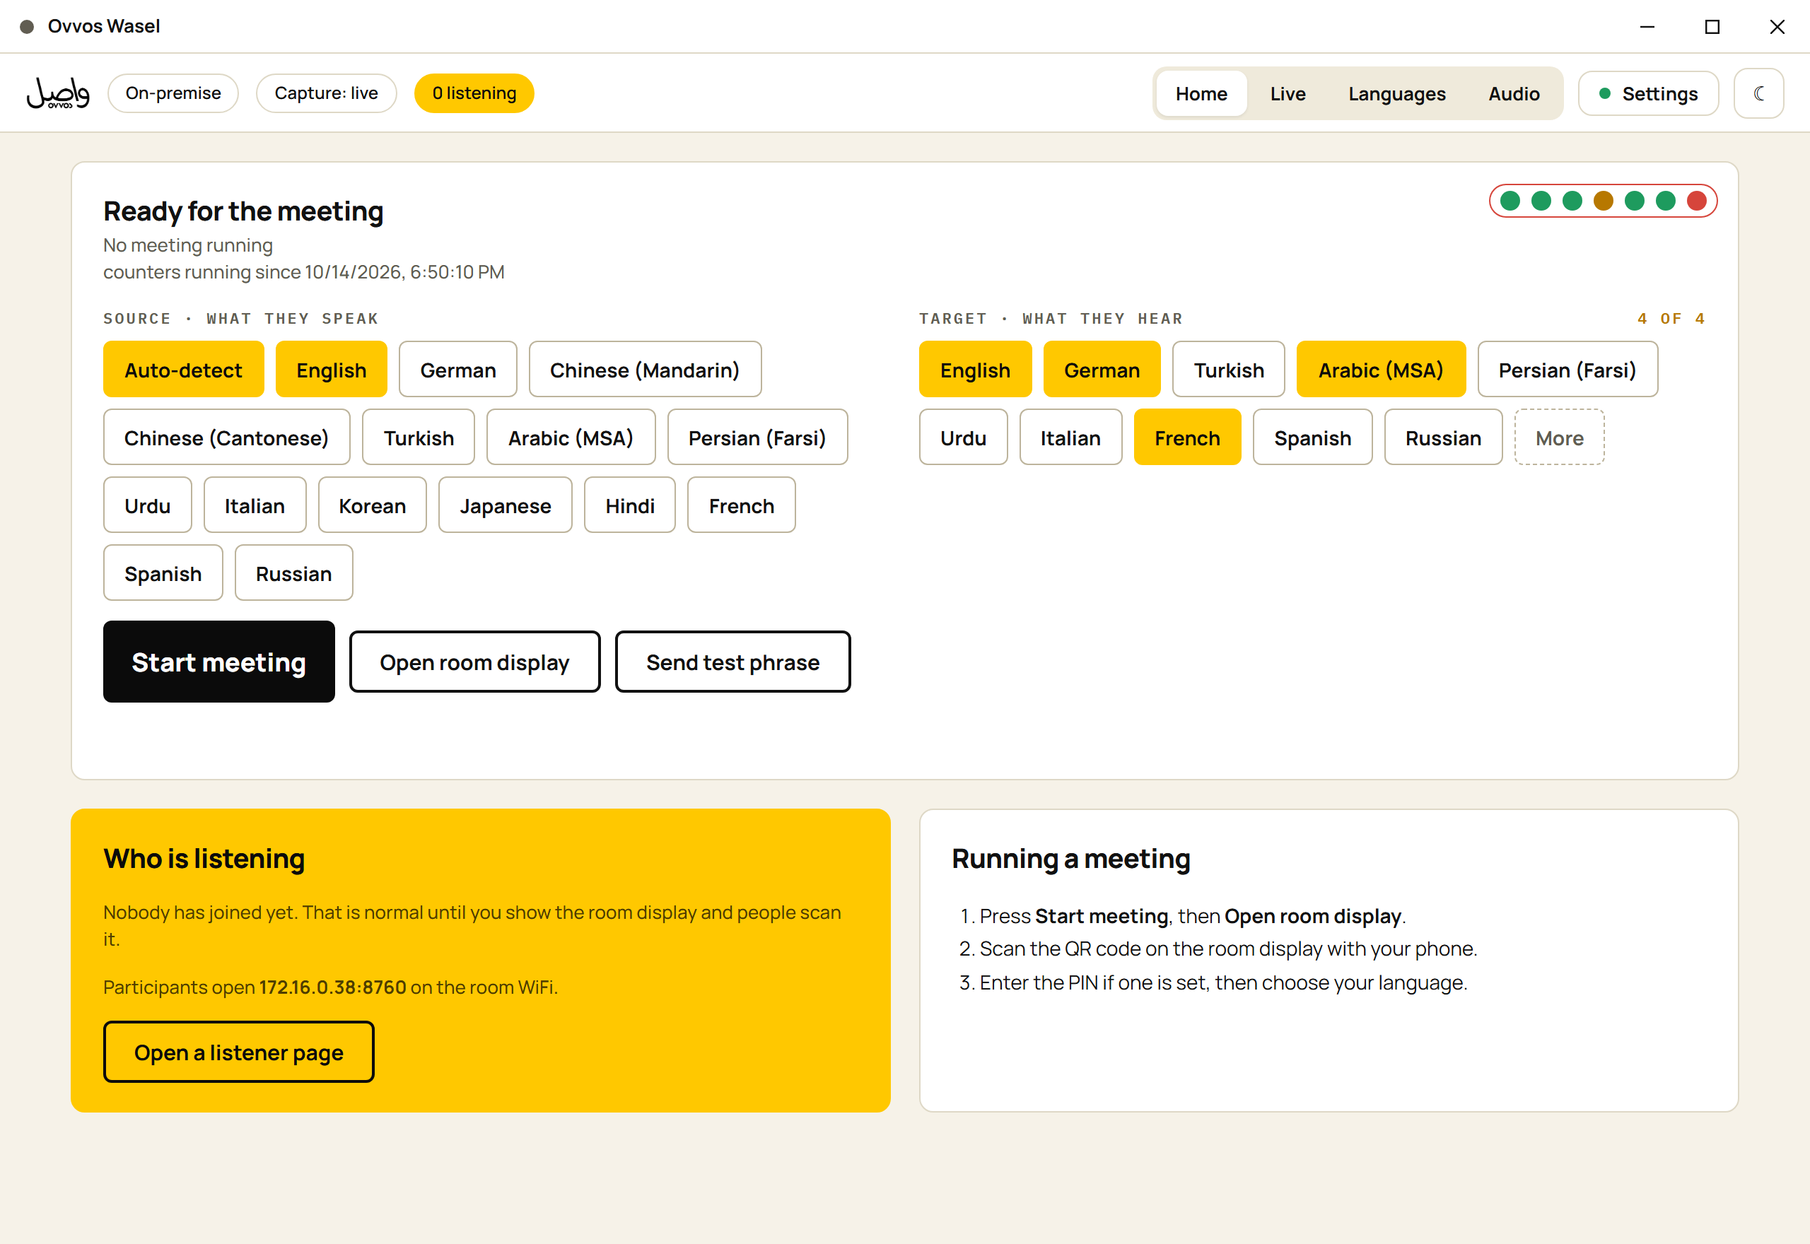Select Korean as source language
The width and height of the screenshot is (1810, 1244).
372,505
